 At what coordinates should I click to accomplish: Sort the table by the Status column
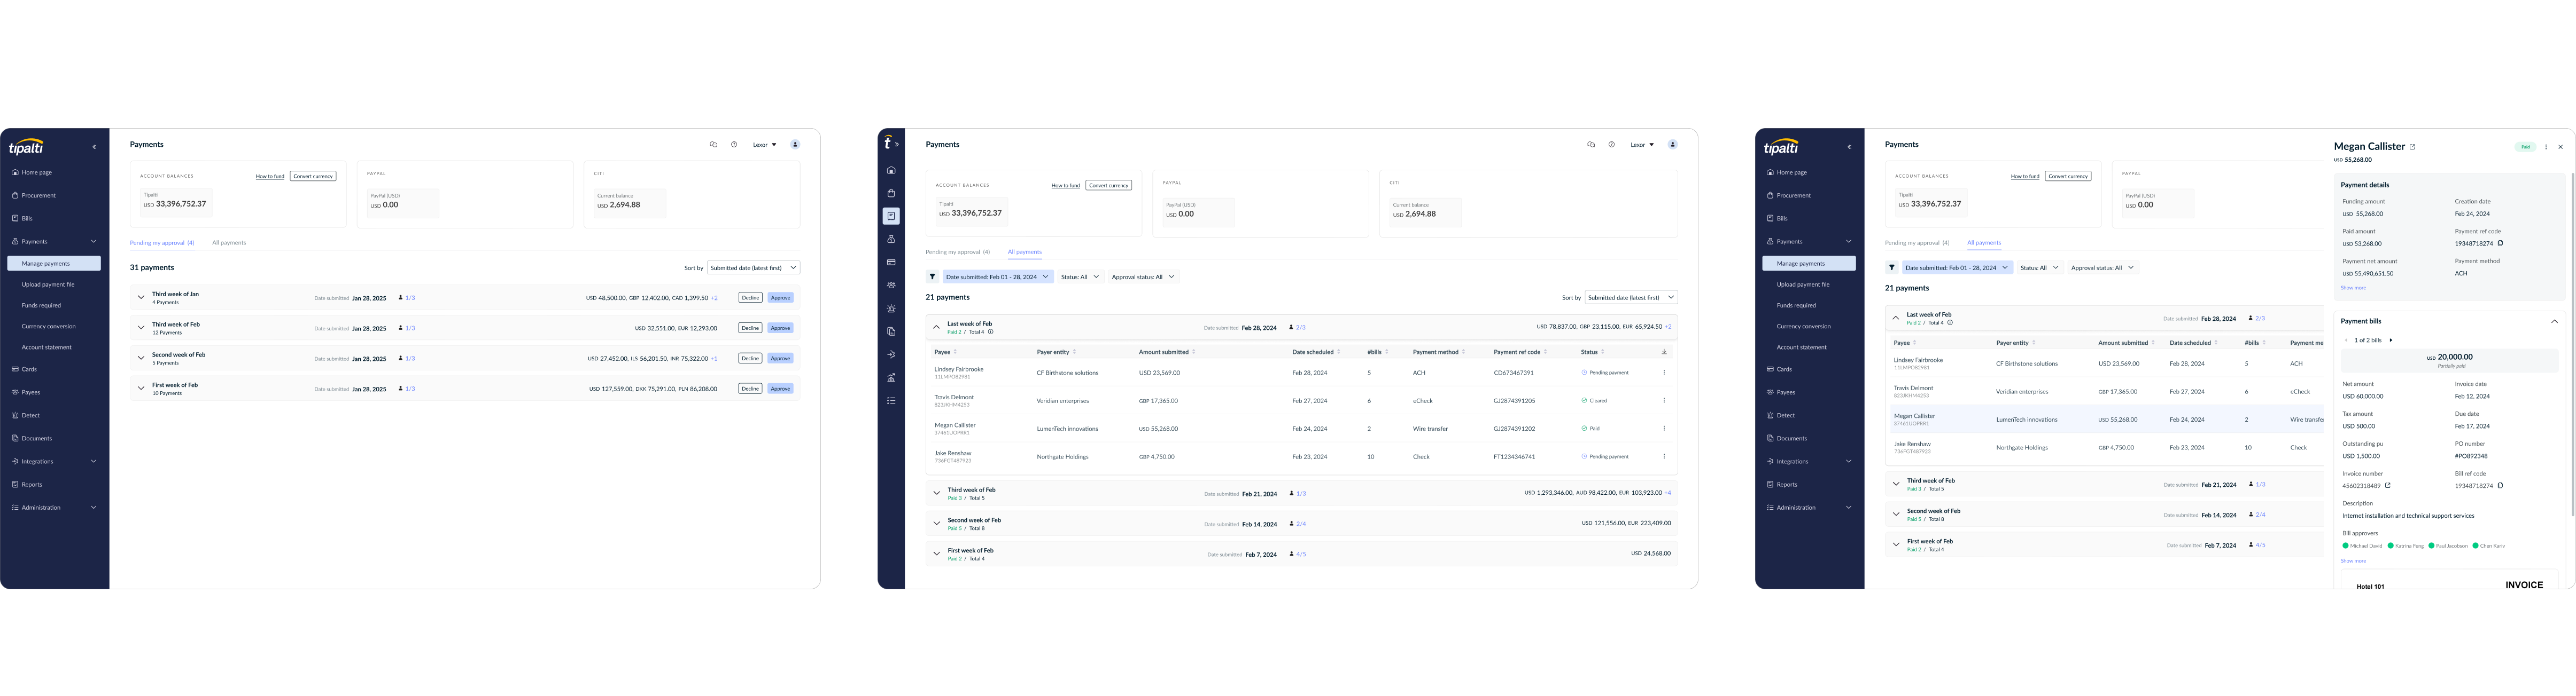click(x=1603, y=352)
